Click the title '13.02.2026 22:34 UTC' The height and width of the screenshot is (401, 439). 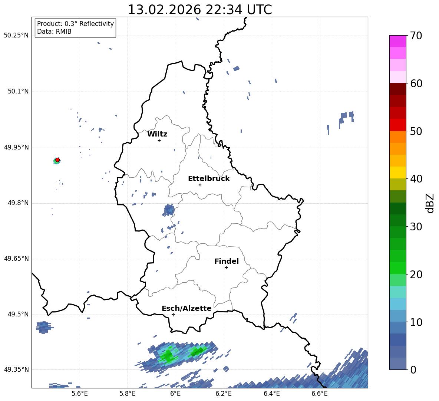[x=200, y=10]
